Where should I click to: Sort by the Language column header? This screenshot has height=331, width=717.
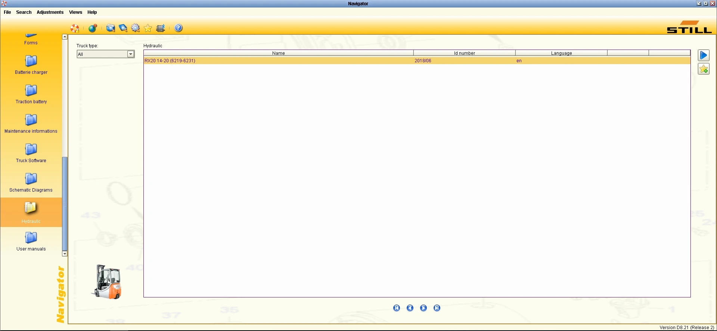(x=562, y=53)
